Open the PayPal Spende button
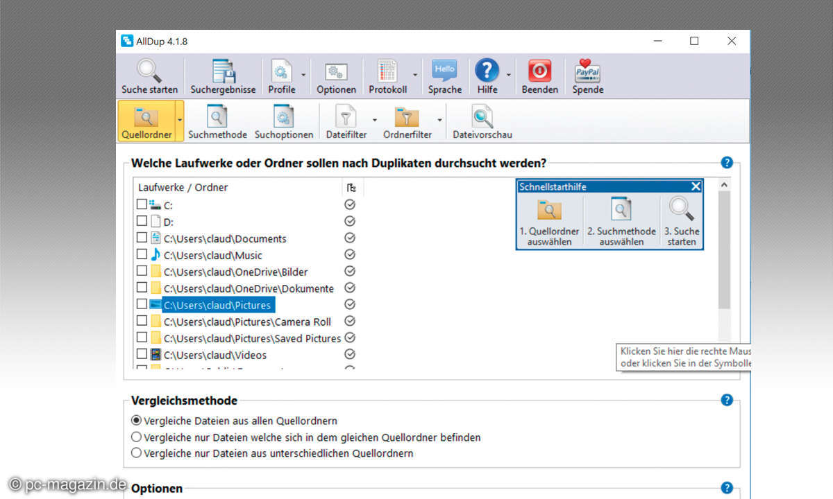Screen dimensions: 833x499 [588, 76]
